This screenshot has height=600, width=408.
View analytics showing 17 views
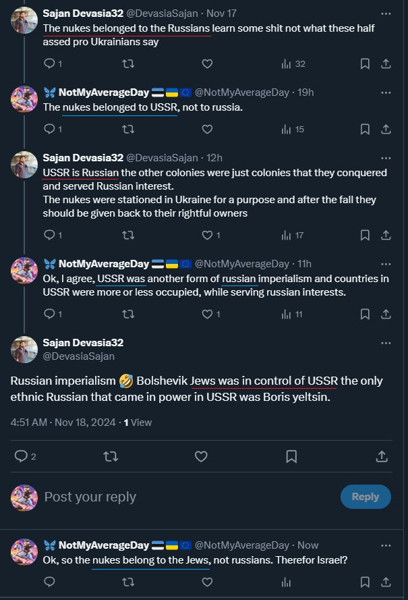pos(291,236)
